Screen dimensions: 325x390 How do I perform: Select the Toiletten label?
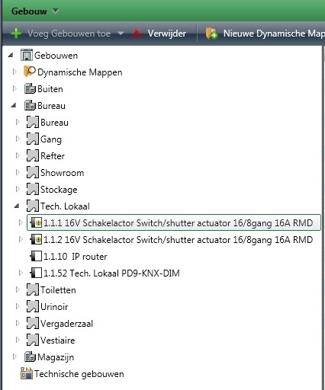click(x=58, y=290)
